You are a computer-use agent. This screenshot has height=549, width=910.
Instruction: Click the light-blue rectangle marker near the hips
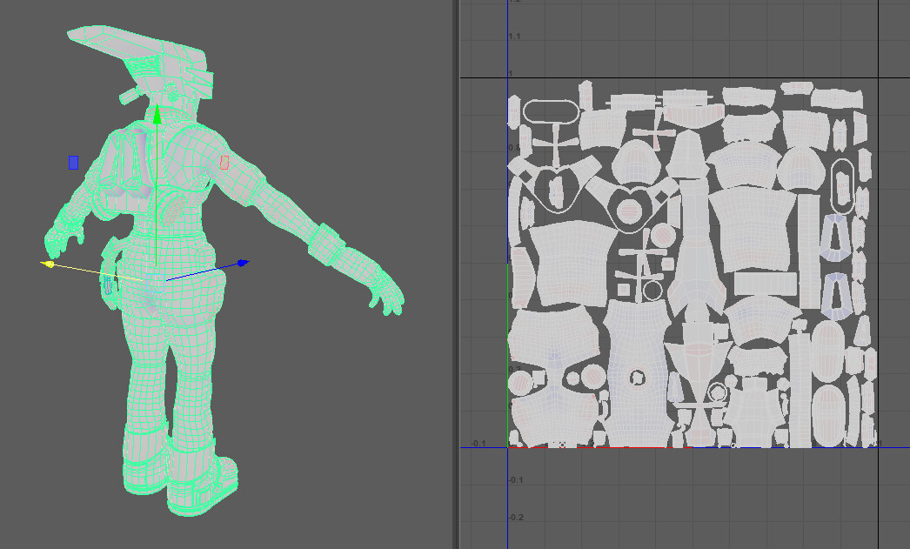[x=156, y=281]
